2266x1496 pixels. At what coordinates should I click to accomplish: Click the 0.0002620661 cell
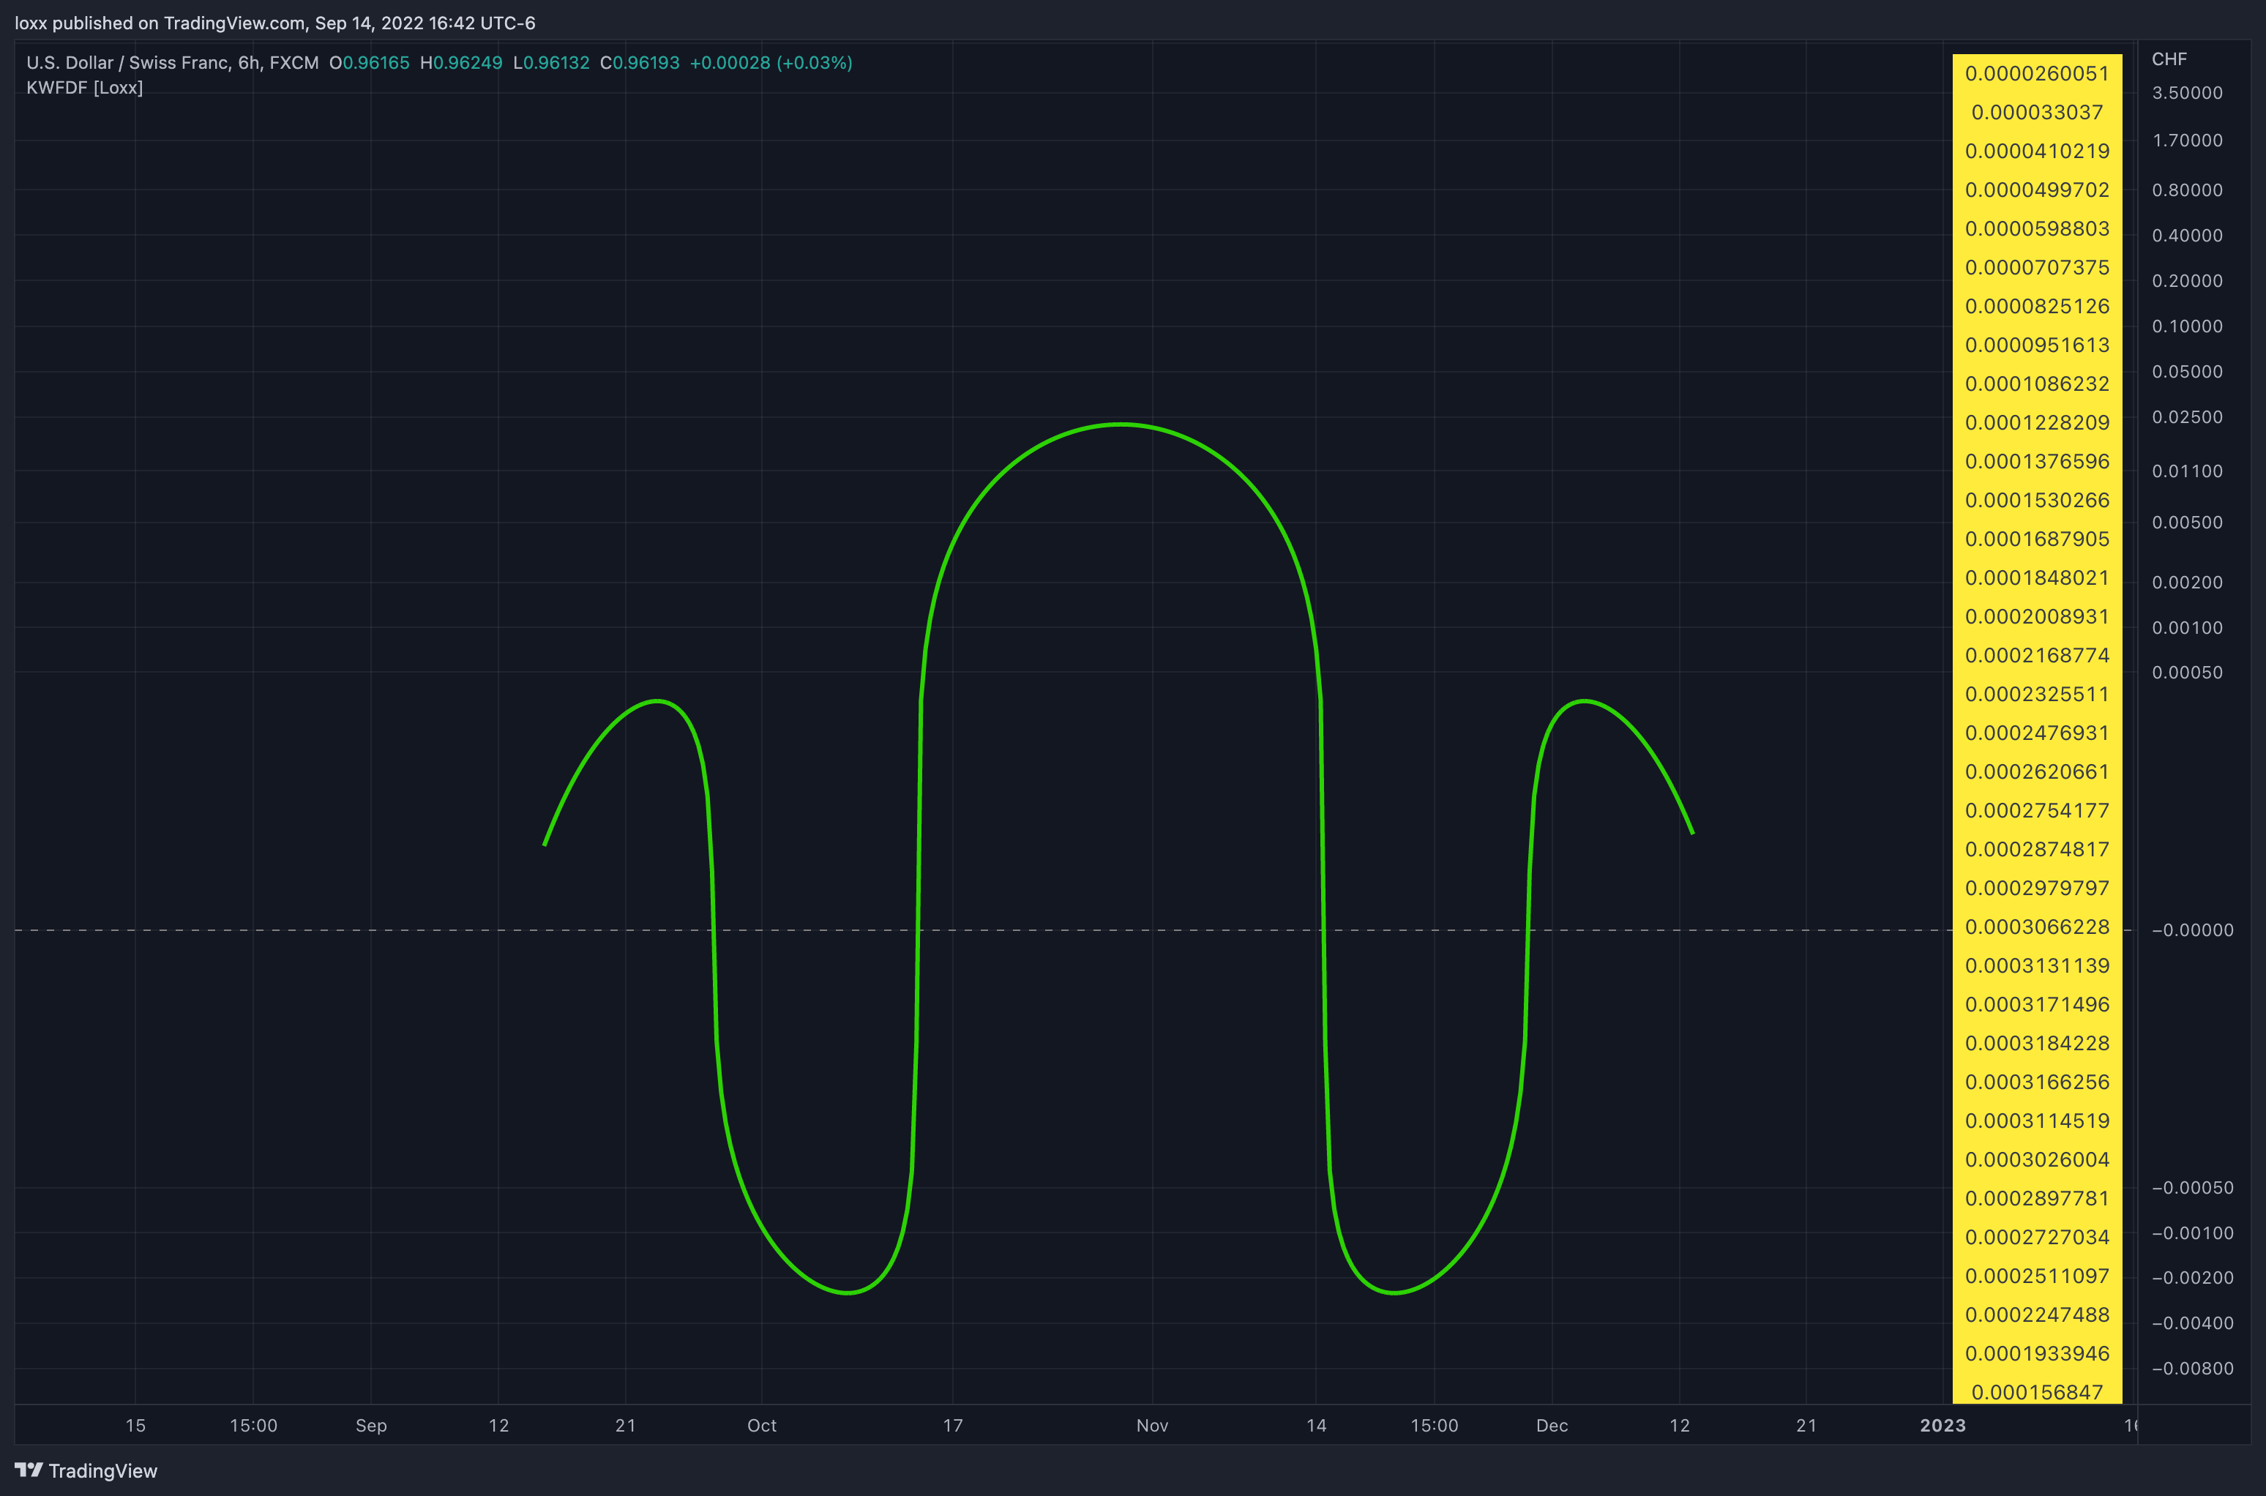click(x=2037, y=772)
